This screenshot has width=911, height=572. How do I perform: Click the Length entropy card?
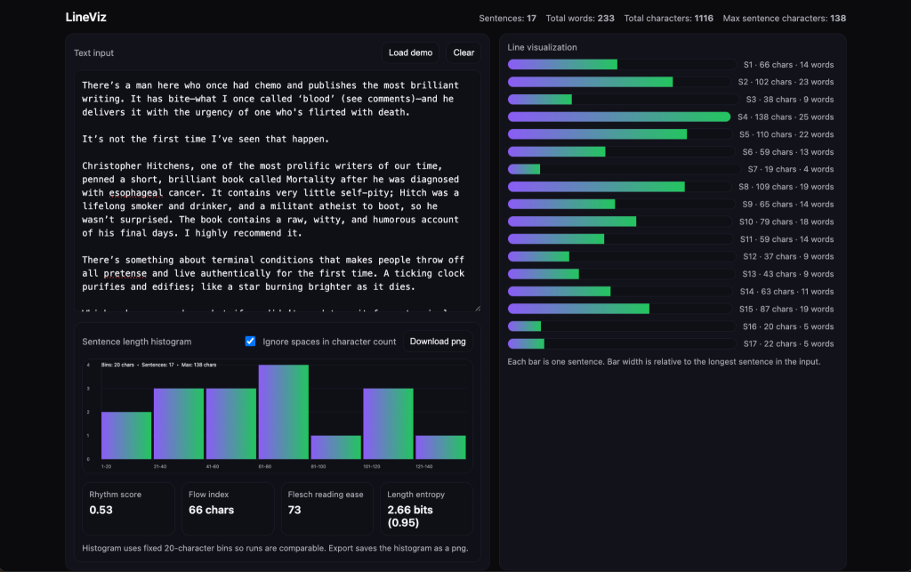(x=426, y=508)
